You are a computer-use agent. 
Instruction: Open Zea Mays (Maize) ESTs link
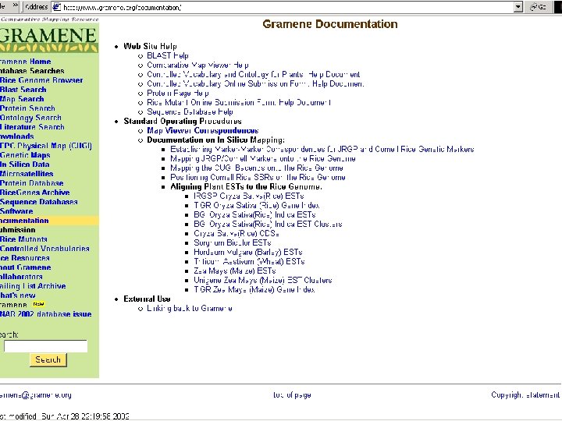tap(235, 271)
